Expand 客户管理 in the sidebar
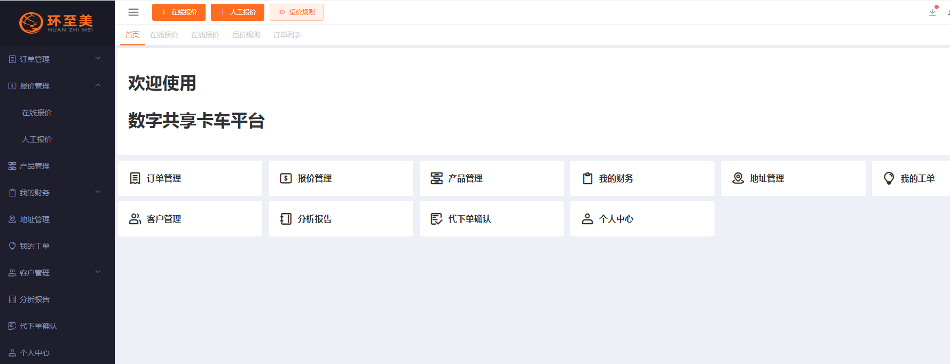This screenshot has width=950, height=364. tap(56, 273)
